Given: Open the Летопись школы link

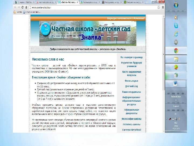Looking at the screenshot, I should tap(131, 124).
